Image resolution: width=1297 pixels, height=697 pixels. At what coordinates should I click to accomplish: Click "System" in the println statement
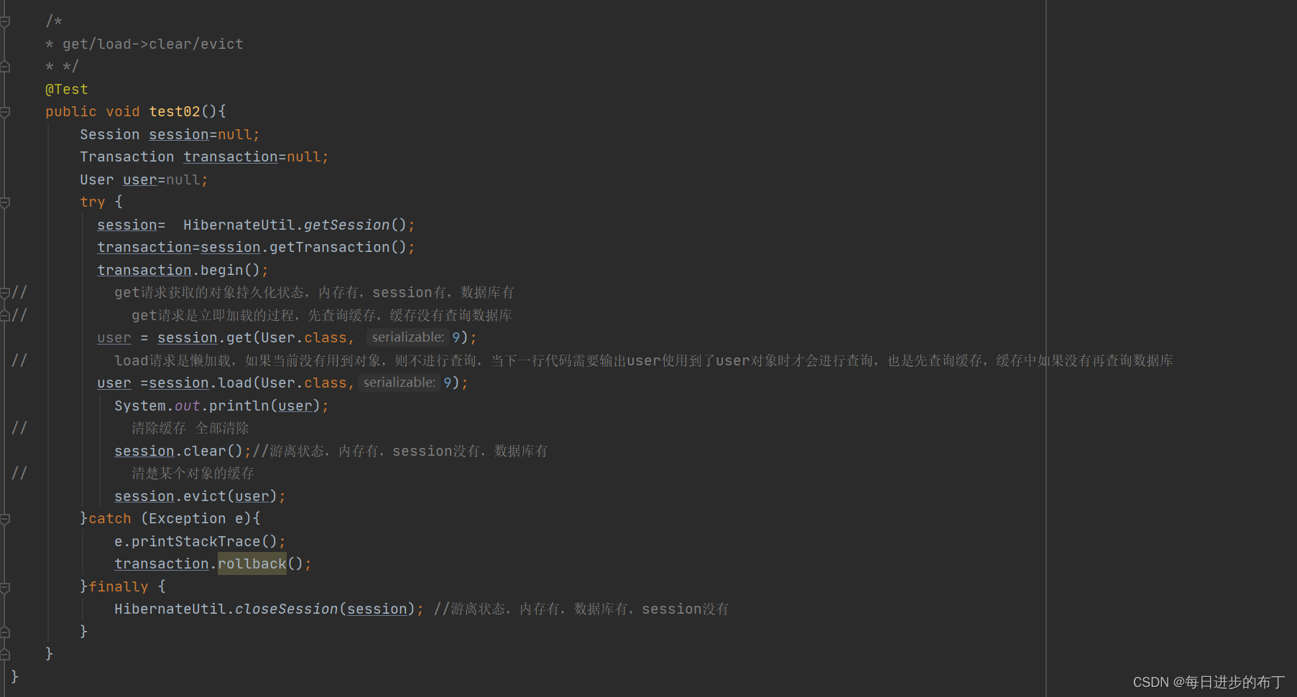point(140,406)
